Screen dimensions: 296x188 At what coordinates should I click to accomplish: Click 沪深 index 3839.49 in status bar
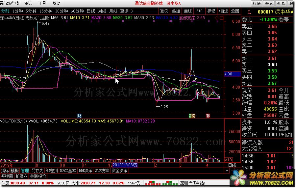(13, 183)
